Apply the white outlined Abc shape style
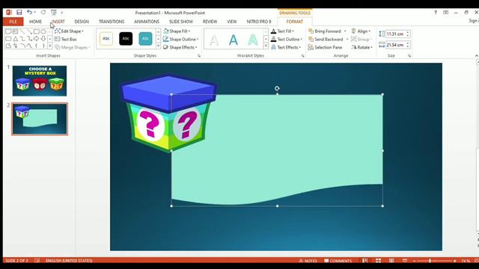 (x=106, y=39)
